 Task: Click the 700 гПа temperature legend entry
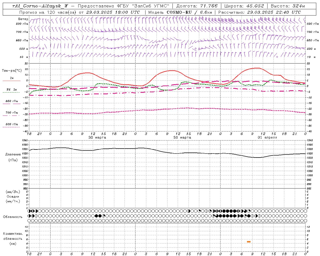12,113
